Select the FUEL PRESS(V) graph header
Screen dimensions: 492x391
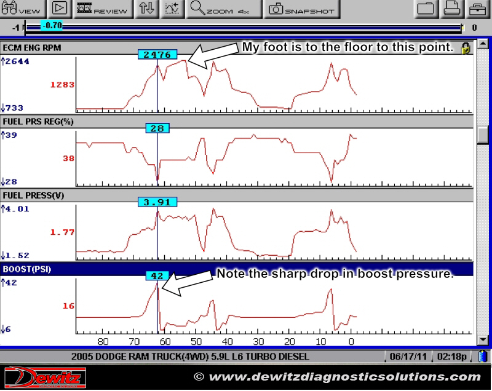tap(237, 195)
